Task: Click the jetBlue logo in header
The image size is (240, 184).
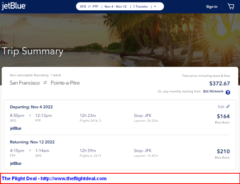Action: tap(14, 6)
